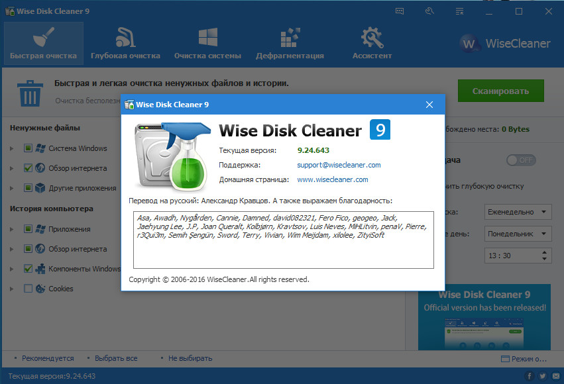Close the Wise Disk Cleaner about dialog
The width and height of the screenshot is (564, 384).
429,105
